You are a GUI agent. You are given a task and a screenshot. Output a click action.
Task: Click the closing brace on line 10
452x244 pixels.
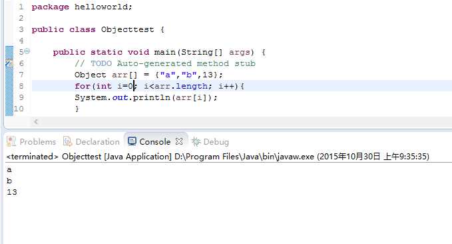point(77,109)
